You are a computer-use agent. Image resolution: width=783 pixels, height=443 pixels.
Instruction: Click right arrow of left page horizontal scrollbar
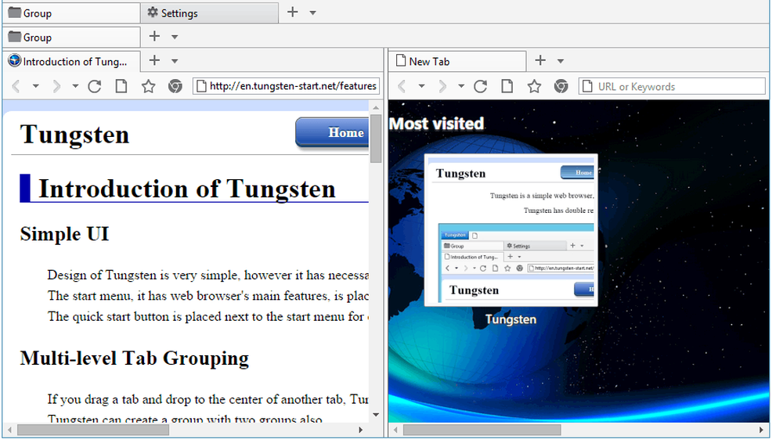click(361, 430)
